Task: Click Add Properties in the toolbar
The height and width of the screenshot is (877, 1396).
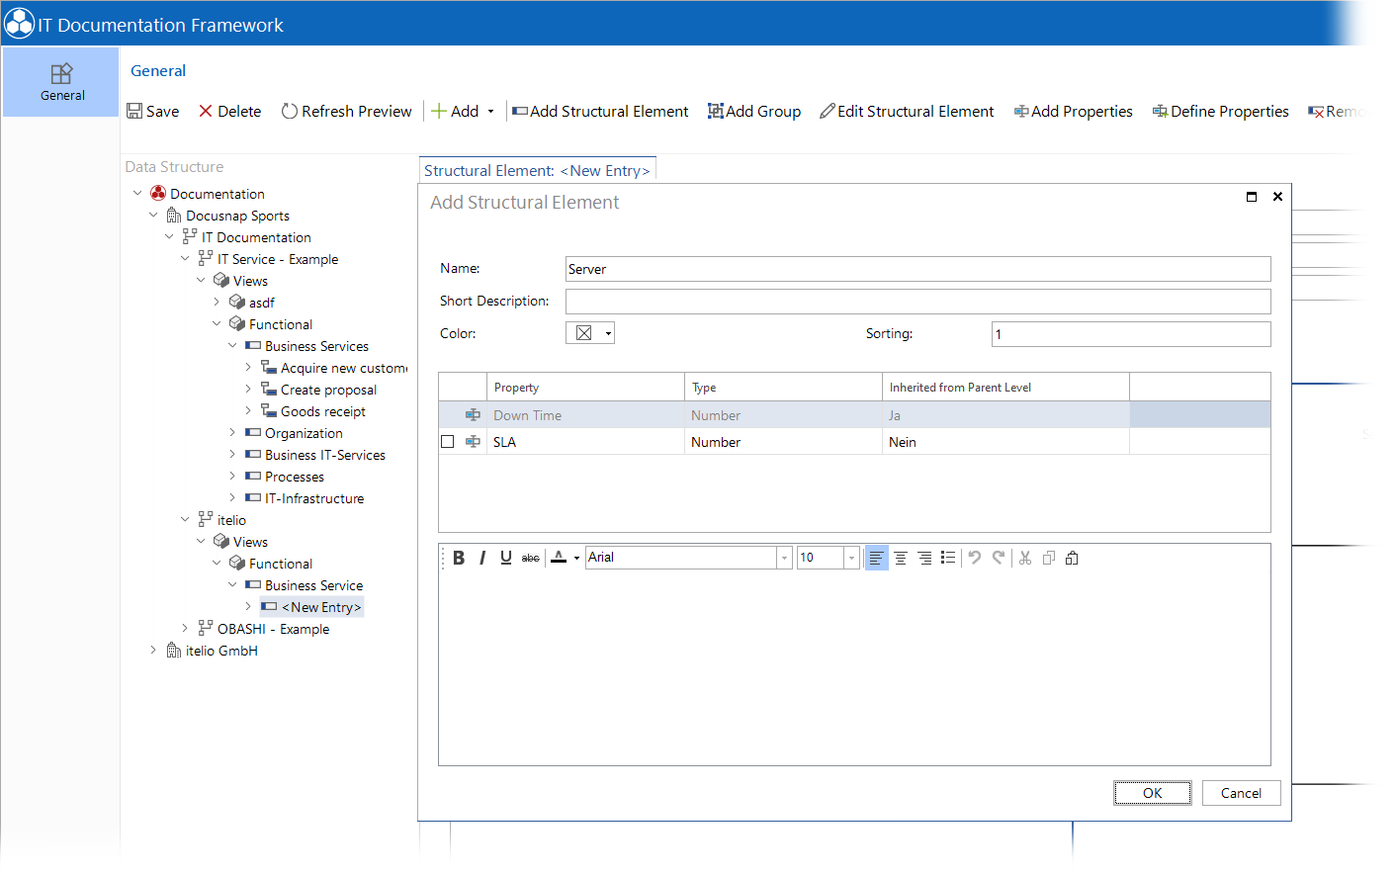Action: (x=1073, y=111)
